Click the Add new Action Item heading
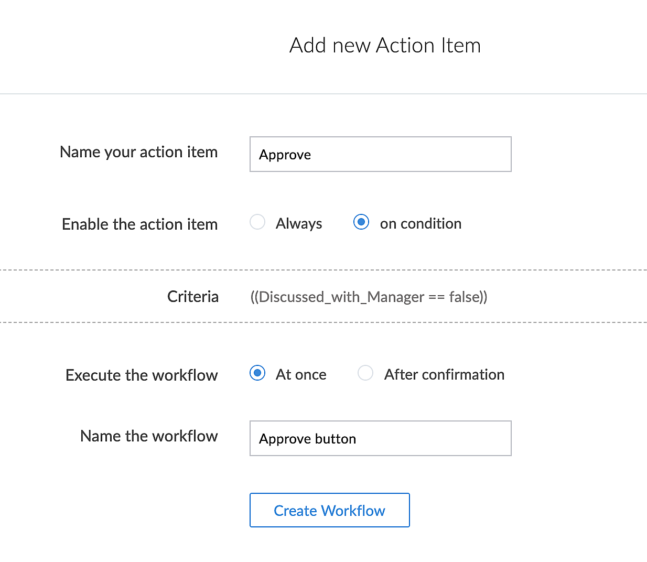Image resolution: width=647 pixels, height=562 pixels. click(385, 45)
